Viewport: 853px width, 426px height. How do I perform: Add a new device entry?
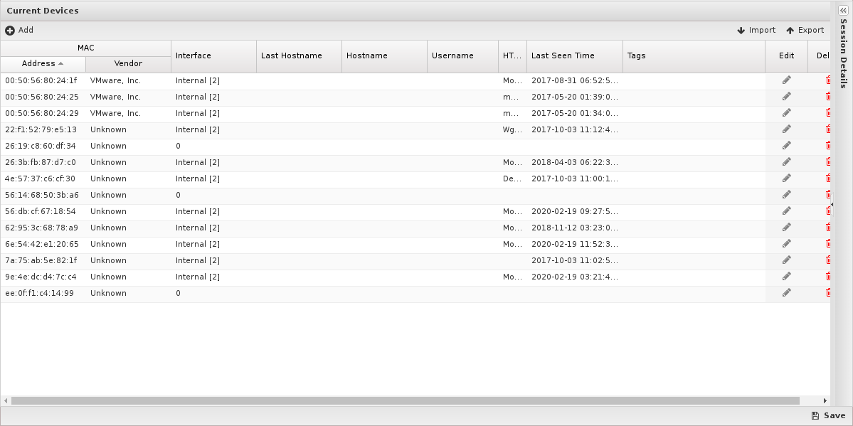point(20,31)
